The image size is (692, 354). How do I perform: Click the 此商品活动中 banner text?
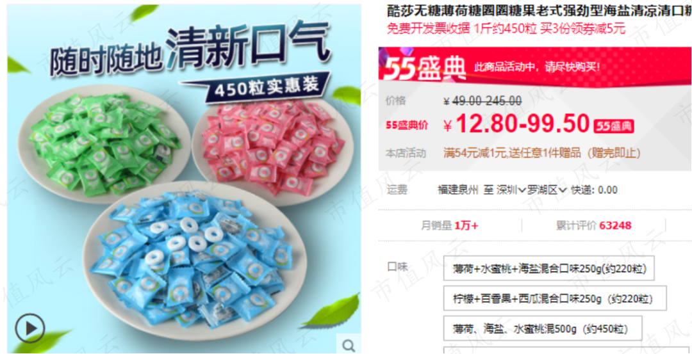point(537,68)
